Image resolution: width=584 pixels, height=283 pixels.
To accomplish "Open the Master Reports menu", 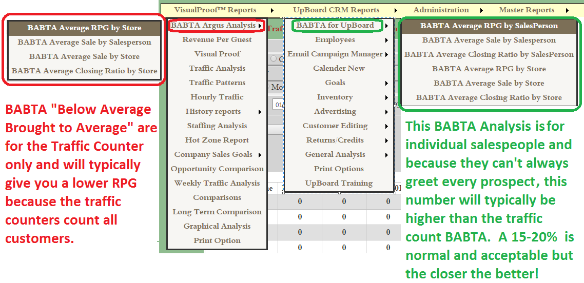I will pos(527,10).
